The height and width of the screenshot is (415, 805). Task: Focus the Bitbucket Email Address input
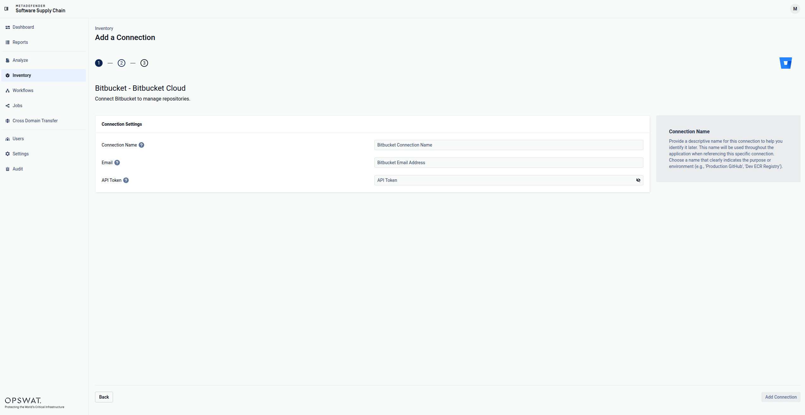point(509,163)
